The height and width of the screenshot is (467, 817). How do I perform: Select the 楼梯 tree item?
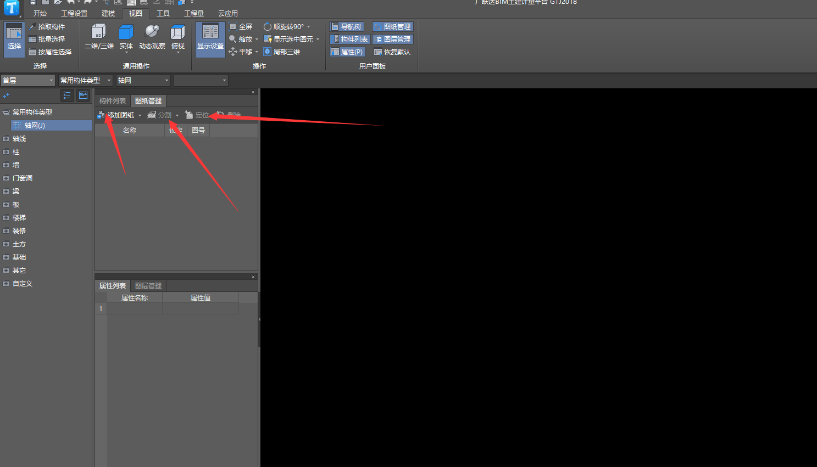19,218
